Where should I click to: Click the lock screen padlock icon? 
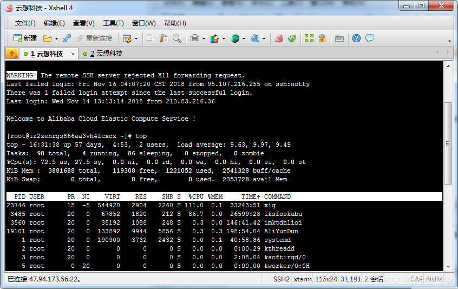322,38
